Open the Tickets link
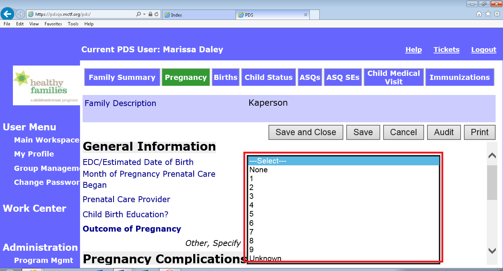 click(446, 50)
